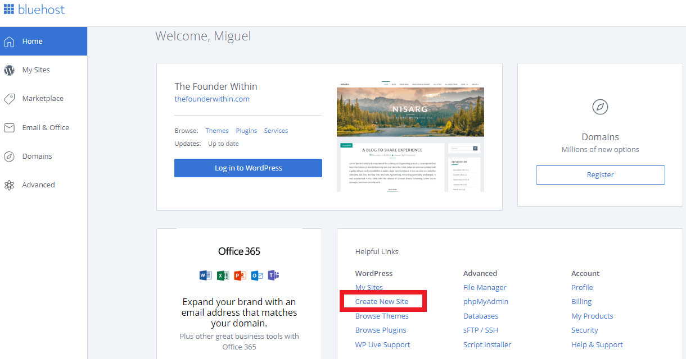This screenshot has height=359, width=686.
Task: Click the Microsoft Word icon
Action: [x=205, y=275]
